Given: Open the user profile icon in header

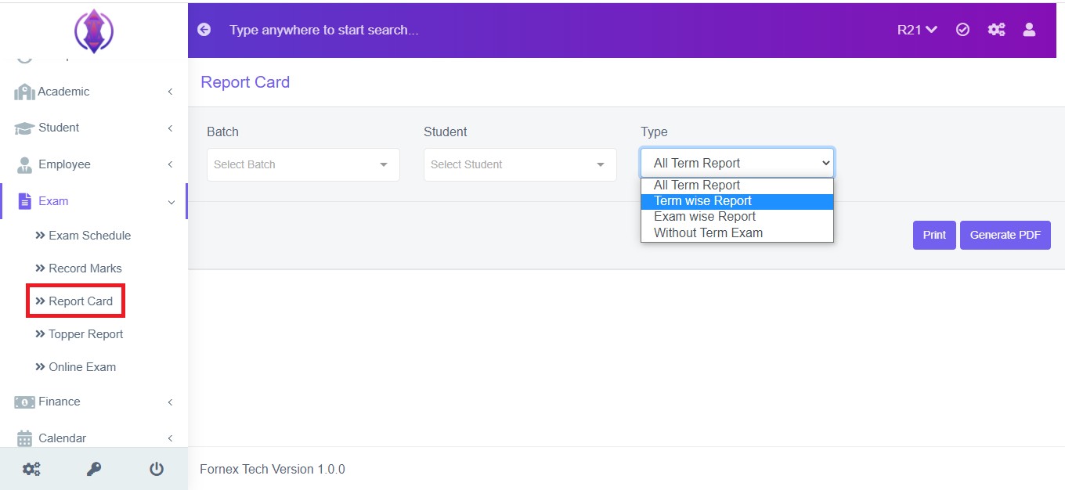Looking at the screenshot, I should (1029, 30).
